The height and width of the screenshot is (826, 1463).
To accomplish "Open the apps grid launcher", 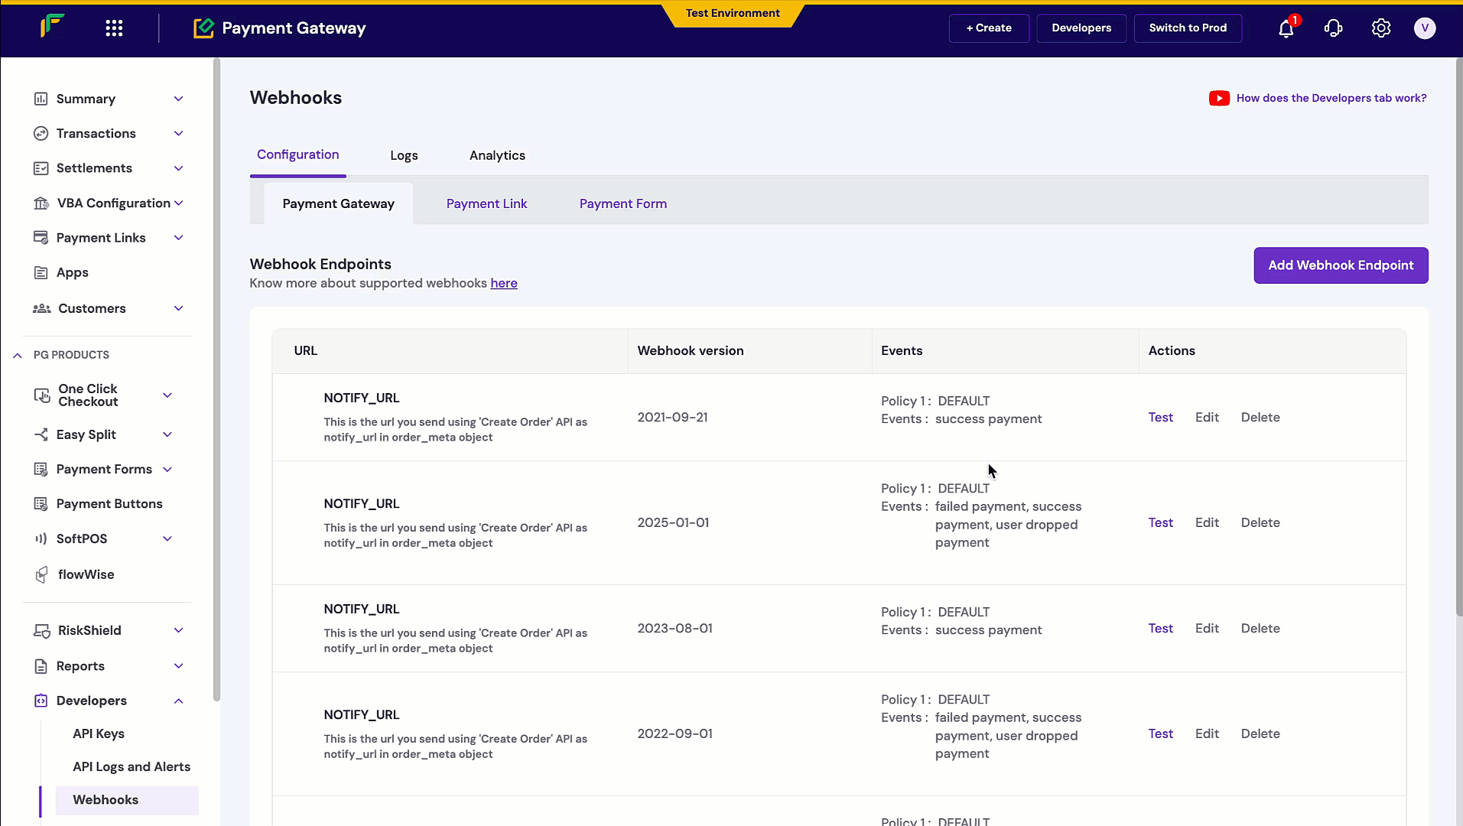I will [114, 28].
